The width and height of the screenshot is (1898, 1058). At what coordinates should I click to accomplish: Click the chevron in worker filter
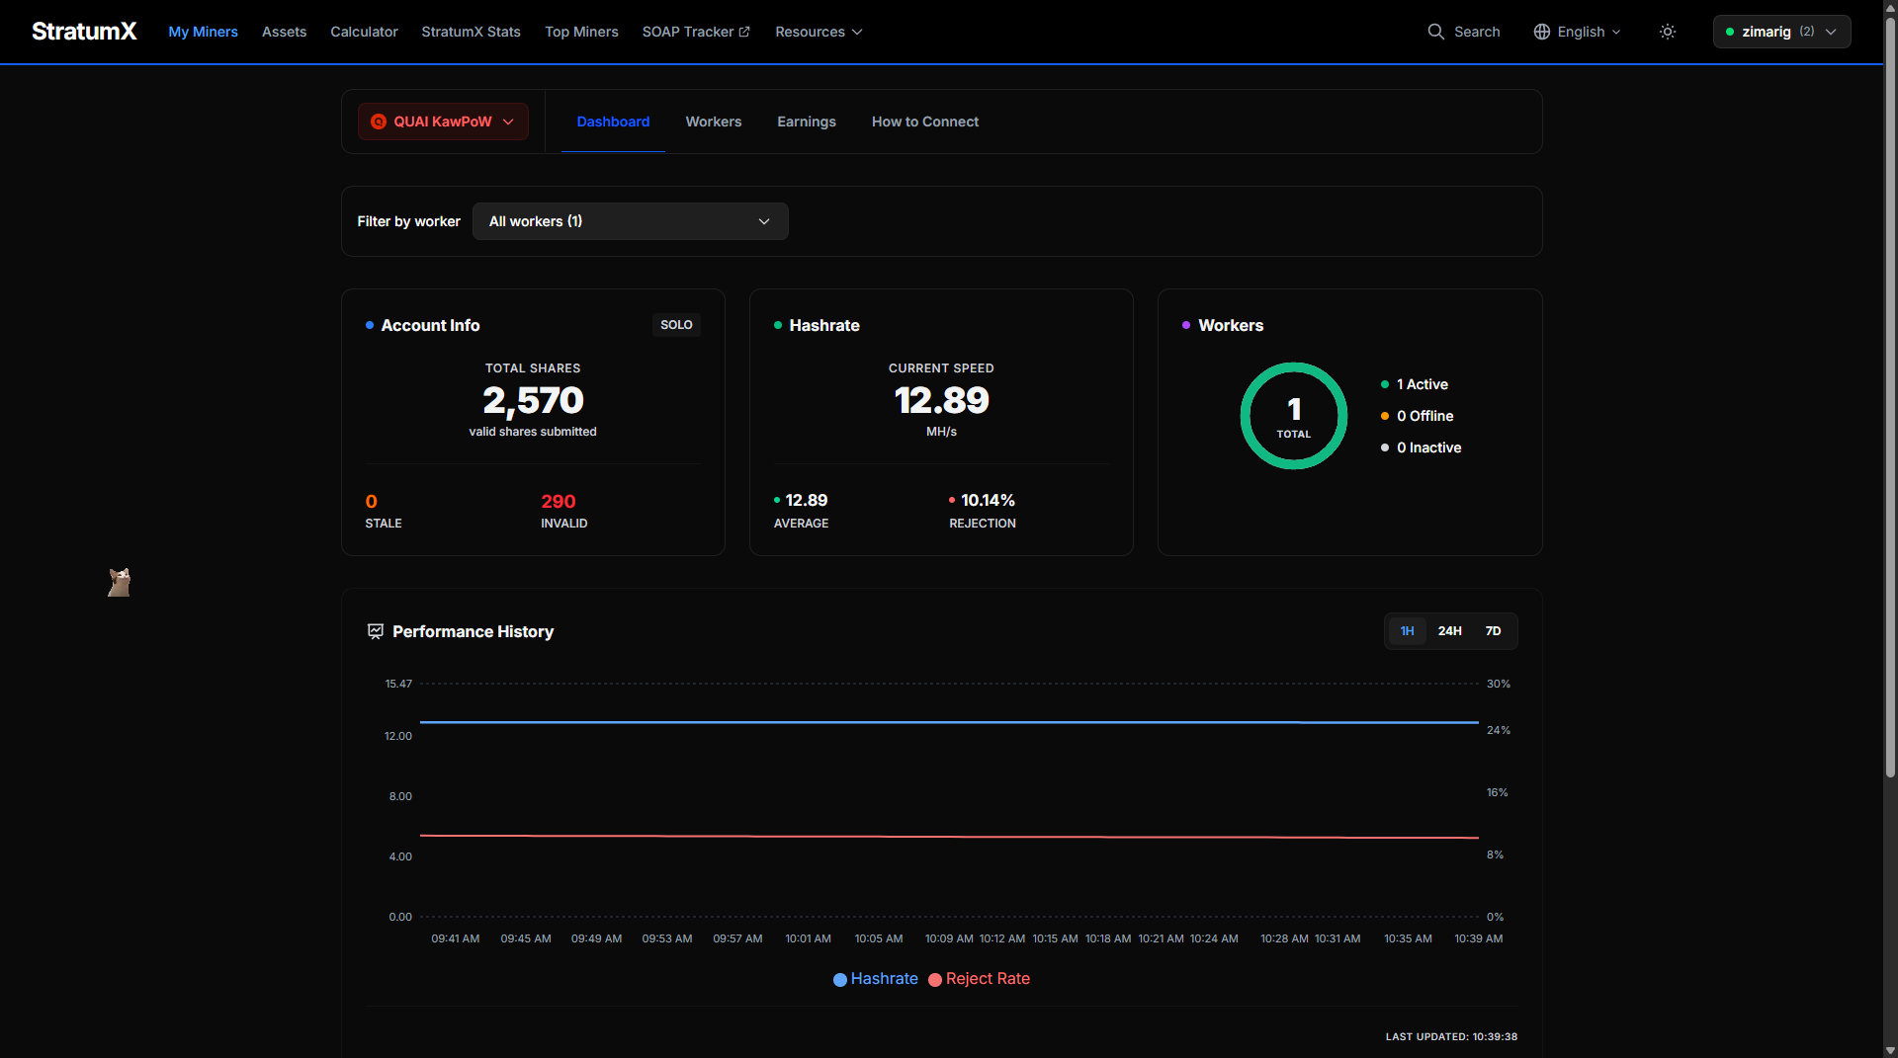click(763, 221)
